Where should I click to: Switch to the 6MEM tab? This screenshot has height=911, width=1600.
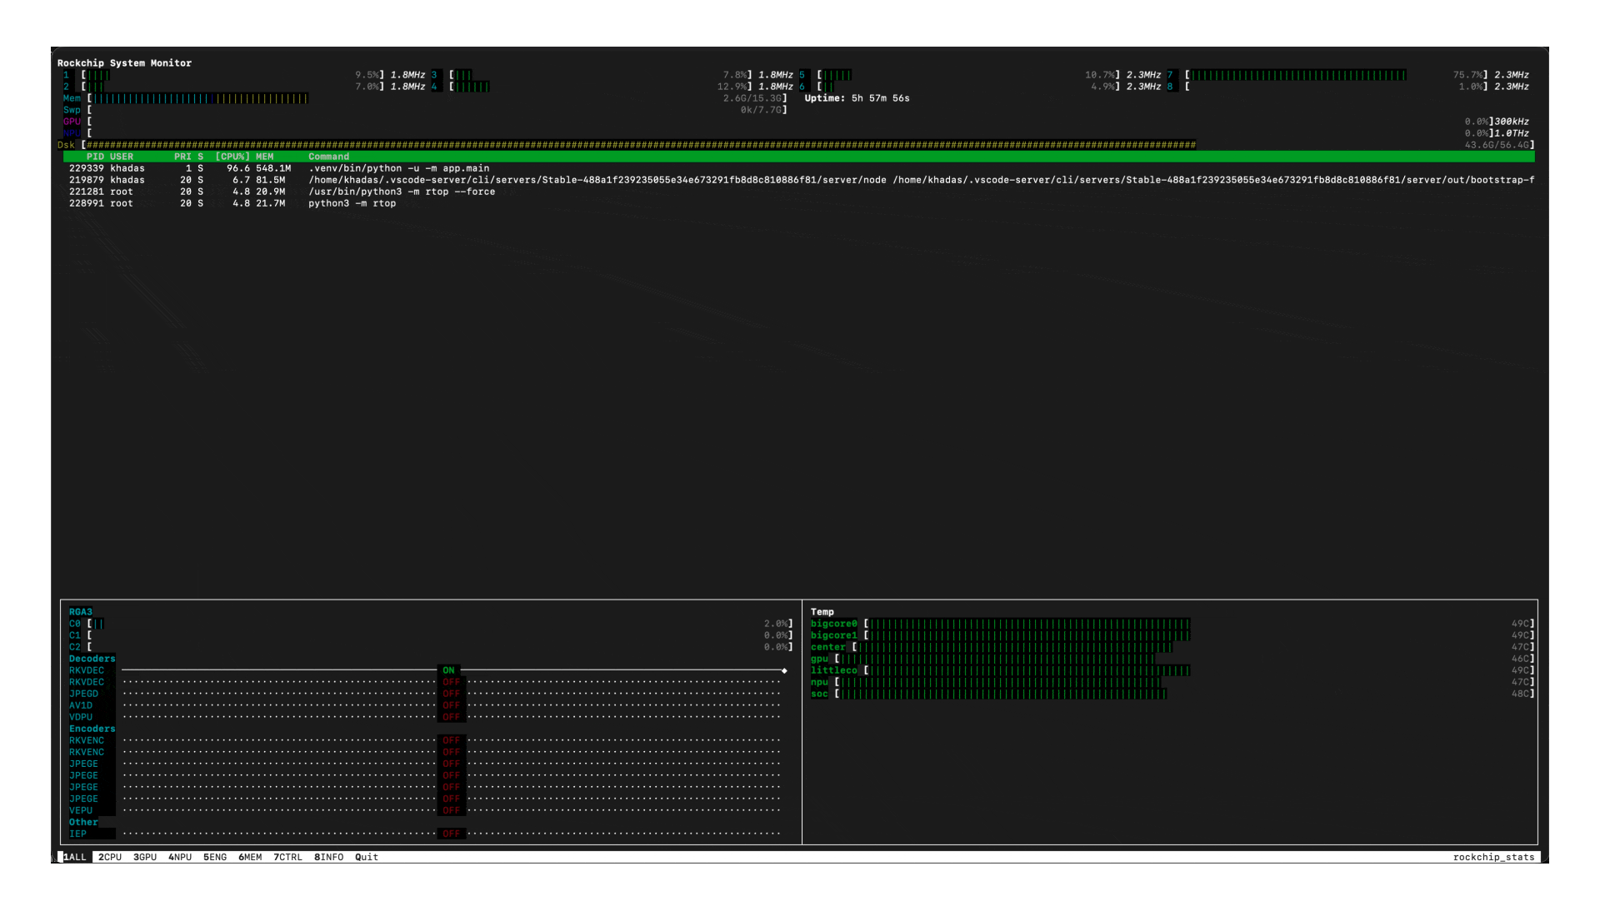[250, 857]
